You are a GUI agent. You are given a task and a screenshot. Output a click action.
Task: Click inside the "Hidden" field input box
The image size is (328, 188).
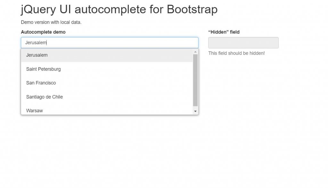pos(243,43)
